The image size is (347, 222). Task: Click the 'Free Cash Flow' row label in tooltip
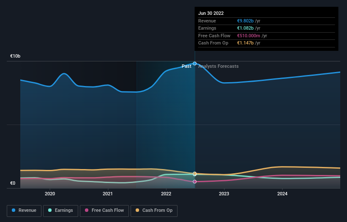click(214, 36)
